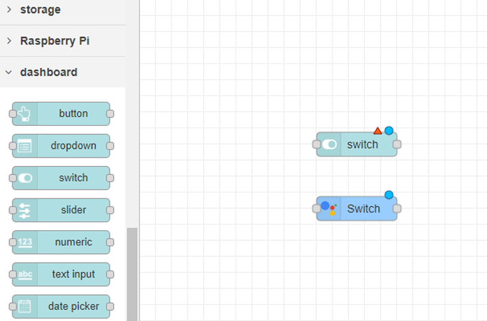Screen dimensions: 487x321
Task: Click the toggle icon on canvas switch node
Action: [329, 145]
